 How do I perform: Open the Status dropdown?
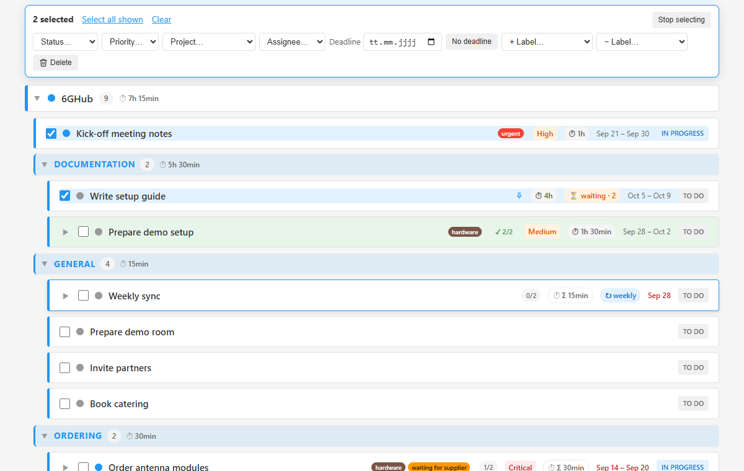65,42
